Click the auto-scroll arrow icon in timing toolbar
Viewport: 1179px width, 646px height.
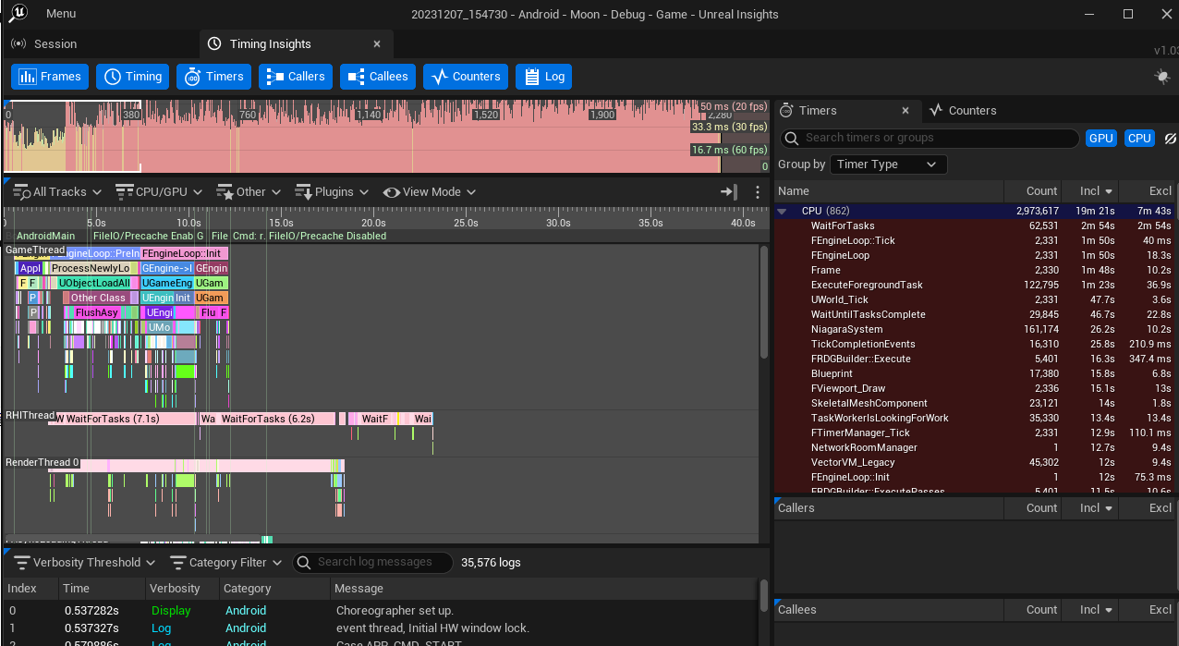[729, 191]
